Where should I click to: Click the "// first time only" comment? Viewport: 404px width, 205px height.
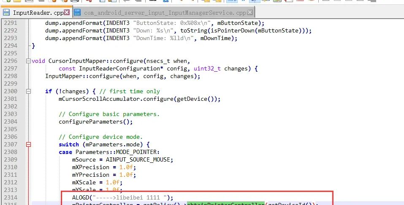(129, 92)
